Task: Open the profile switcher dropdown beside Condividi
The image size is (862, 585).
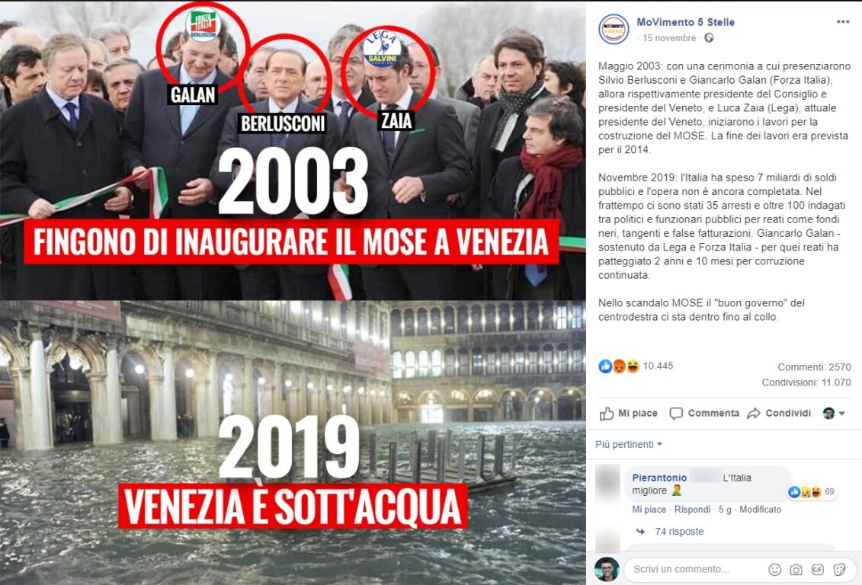Action: click(834, 413)
